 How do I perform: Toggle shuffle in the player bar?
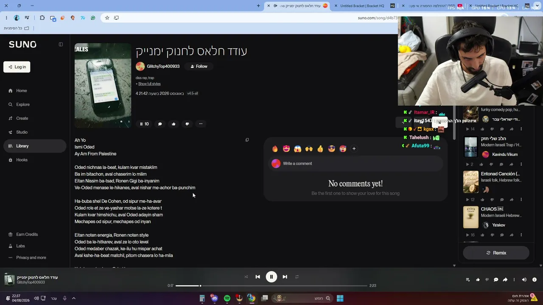[246, 277]
